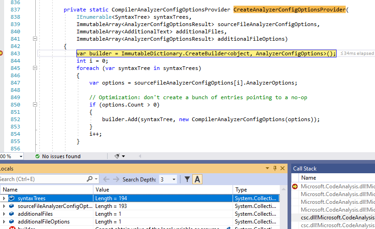Open the editor zoom level dropdown
The width and height of the screenshot is (375, 229).
click(21, 156)
